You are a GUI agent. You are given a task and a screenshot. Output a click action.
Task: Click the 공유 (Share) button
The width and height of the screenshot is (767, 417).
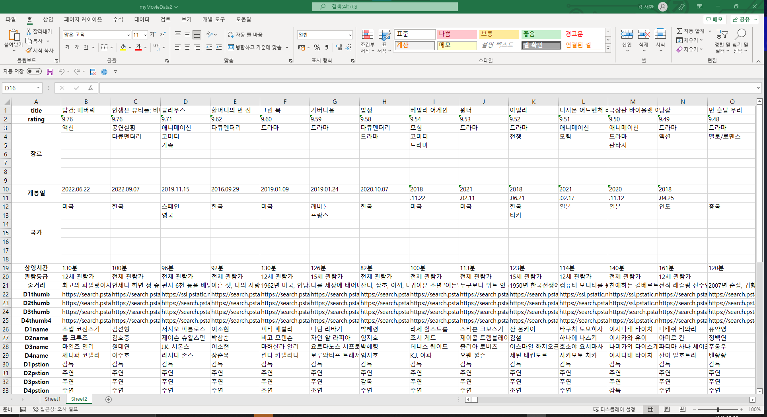tap(744, 19)
